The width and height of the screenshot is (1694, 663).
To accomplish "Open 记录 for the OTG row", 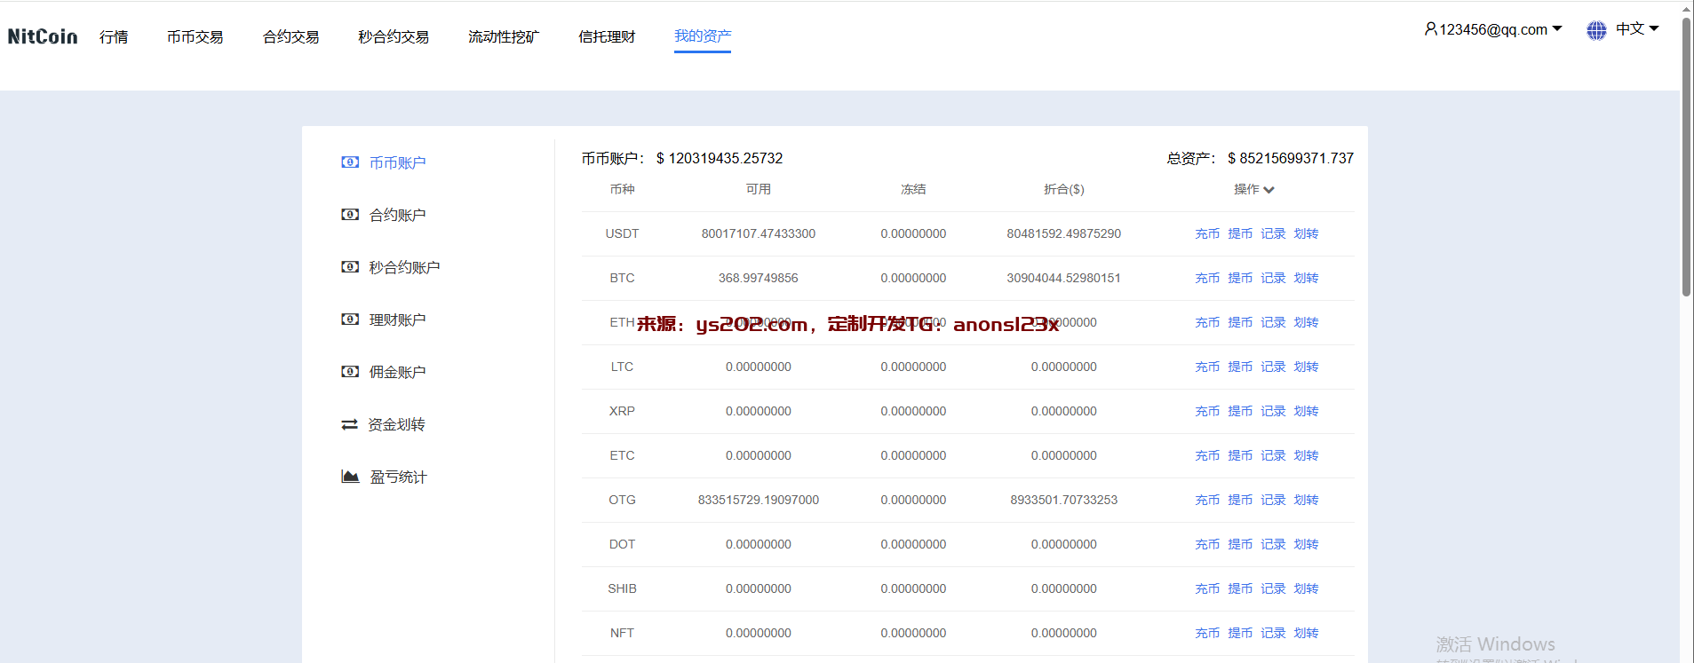I will pyautogui.click(x=1273, y=500).
